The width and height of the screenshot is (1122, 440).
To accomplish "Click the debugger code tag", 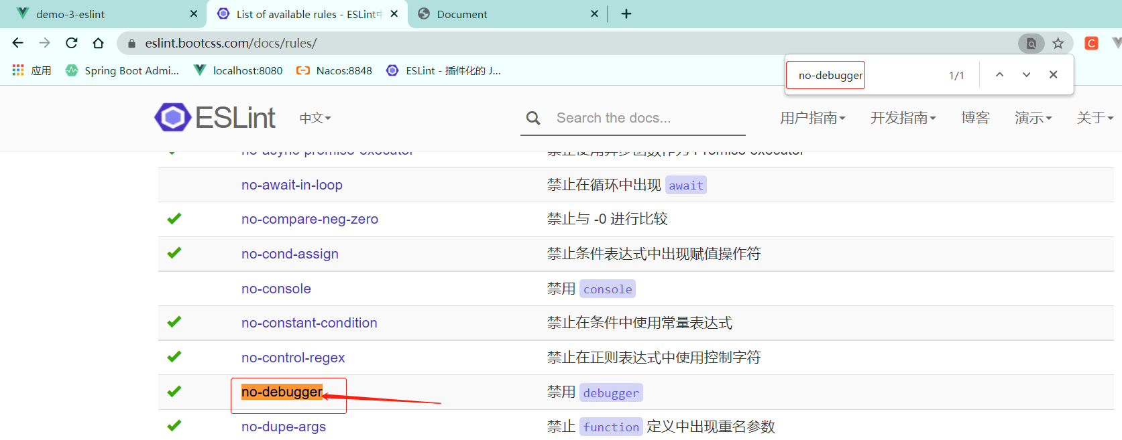I will point(611,393).
